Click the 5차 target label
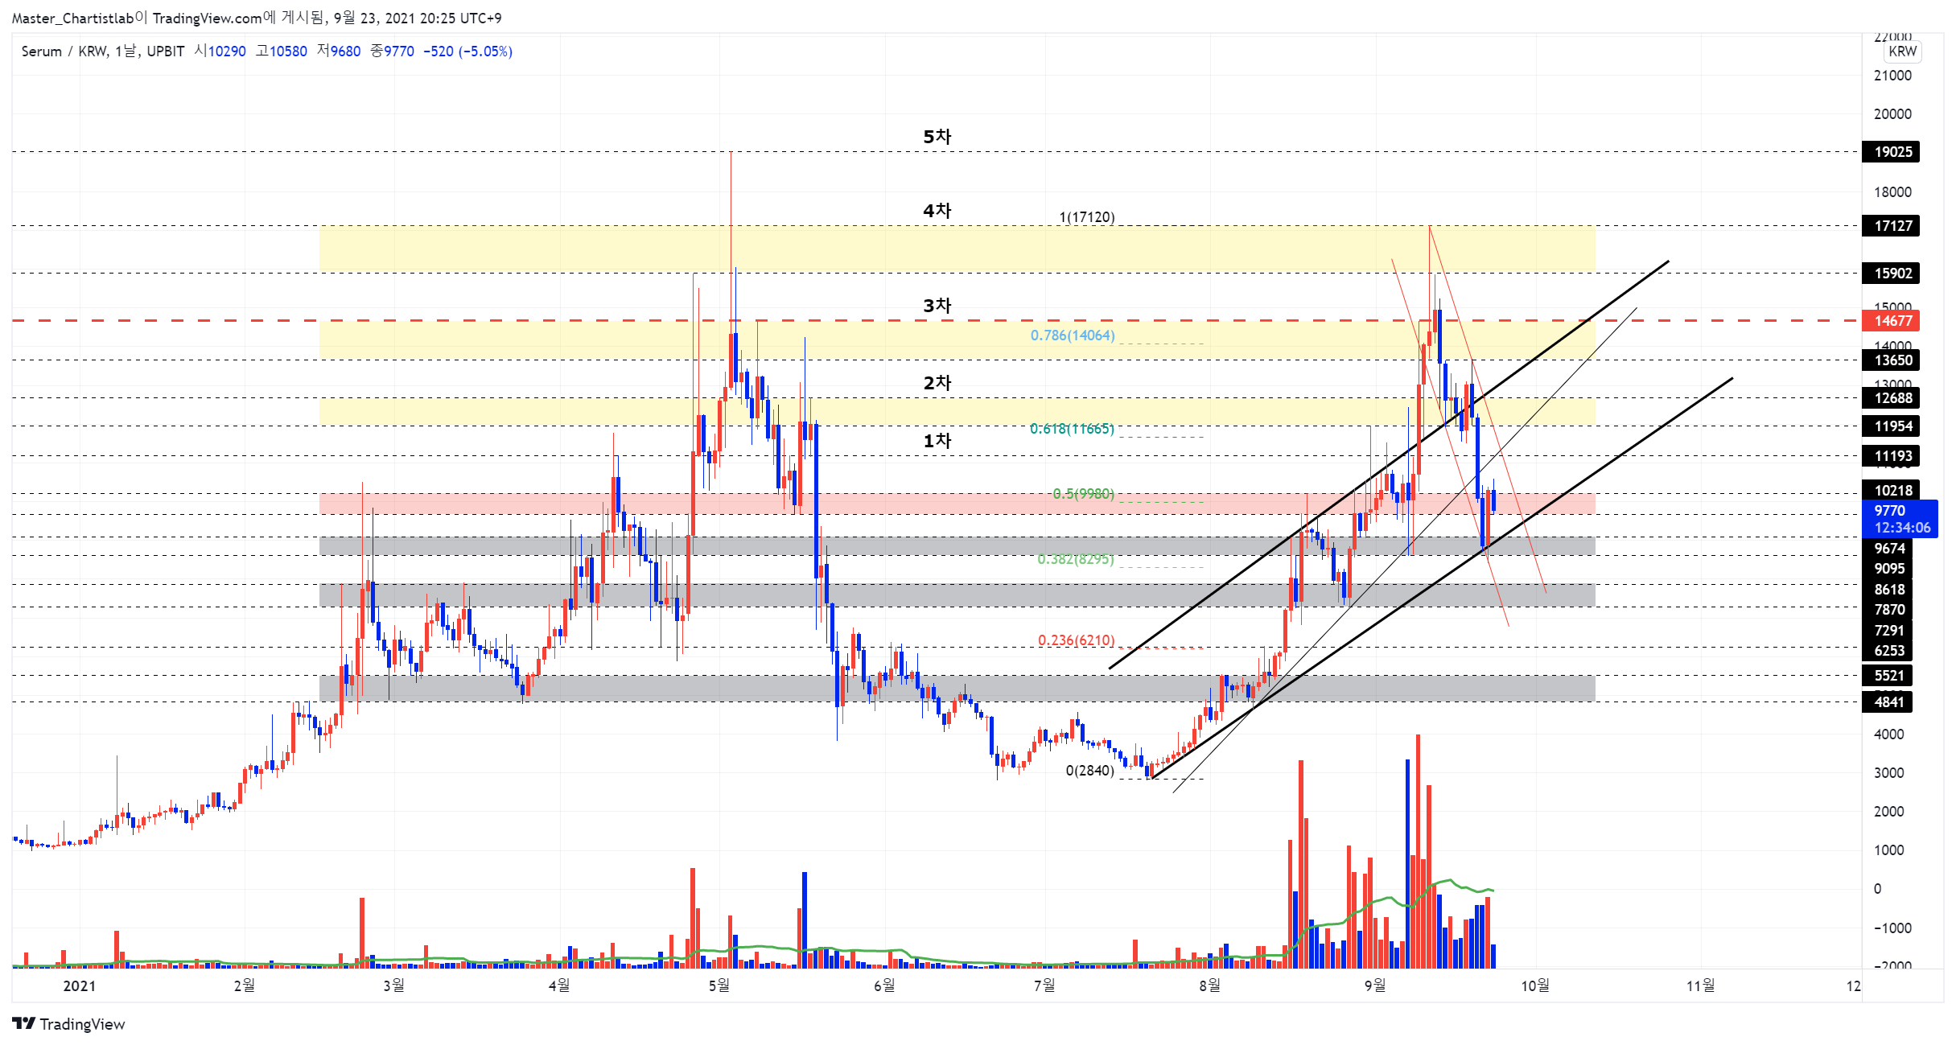 (x=937, y=137)
